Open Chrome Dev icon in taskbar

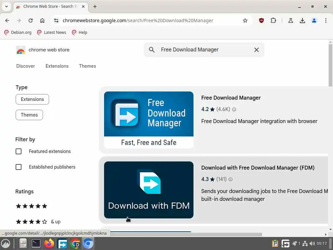click(x=75, y=243)
